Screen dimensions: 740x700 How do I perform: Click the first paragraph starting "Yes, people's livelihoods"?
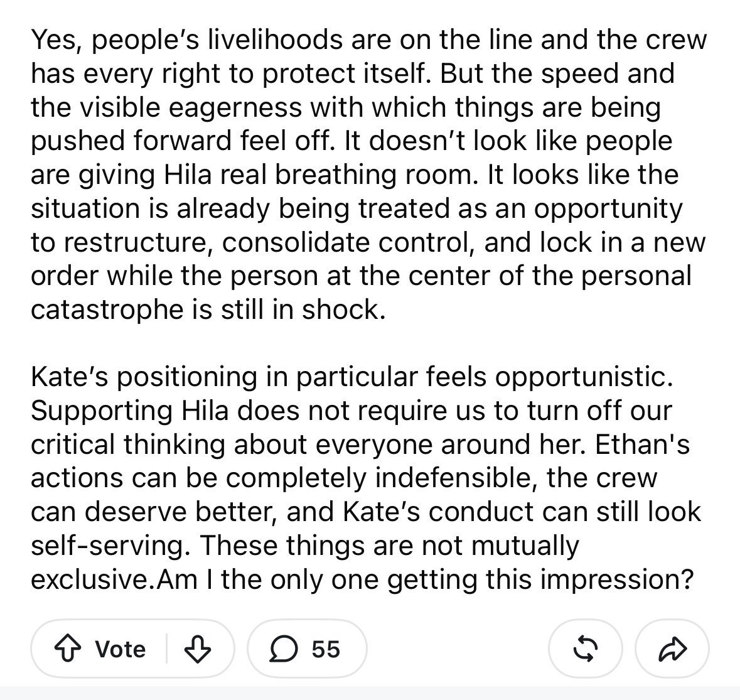click(369, 174)
